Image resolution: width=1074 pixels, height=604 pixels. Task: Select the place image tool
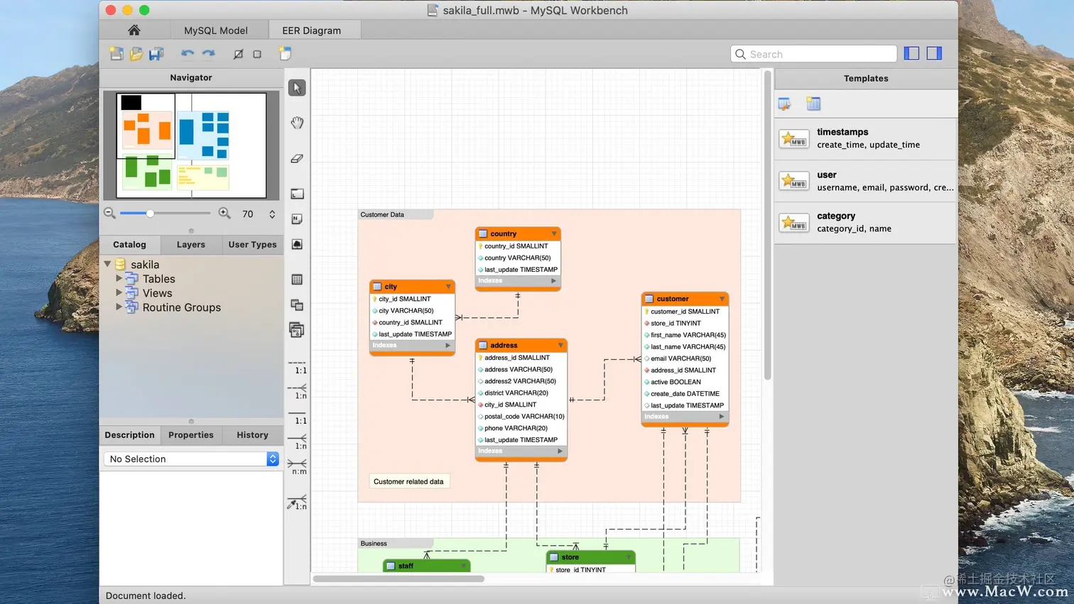(297, 244)
